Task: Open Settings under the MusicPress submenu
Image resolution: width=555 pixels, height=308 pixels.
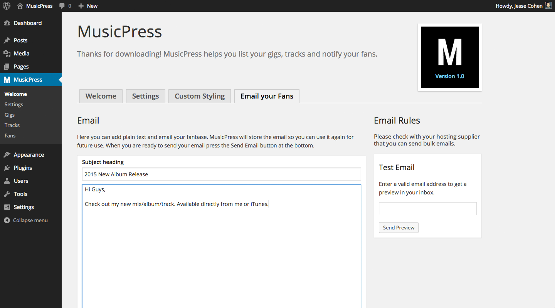Action: tap(14, 104)
